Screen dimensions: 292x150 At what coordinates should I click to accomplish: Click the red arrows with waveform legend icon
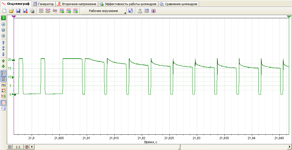pos(3,90)
